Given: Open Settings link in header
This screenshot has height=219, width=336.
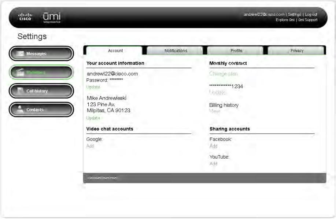Looking at the screenshot, I should (x=295, y=14).
